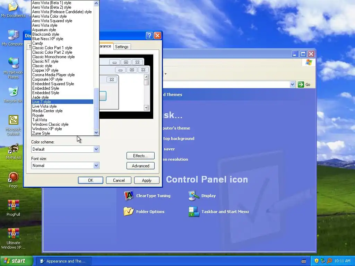Choose Aero Vista (Beta 1) style

point(62,3)
